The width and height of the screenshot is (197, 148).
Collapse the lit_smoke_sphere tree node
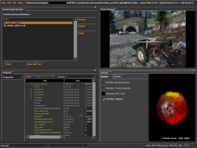27,84
